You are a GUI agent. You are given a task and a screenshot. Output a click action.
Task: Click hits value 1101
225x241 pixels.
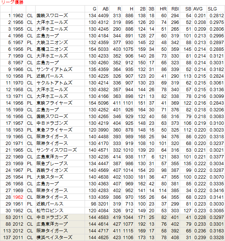coord(128,103)
